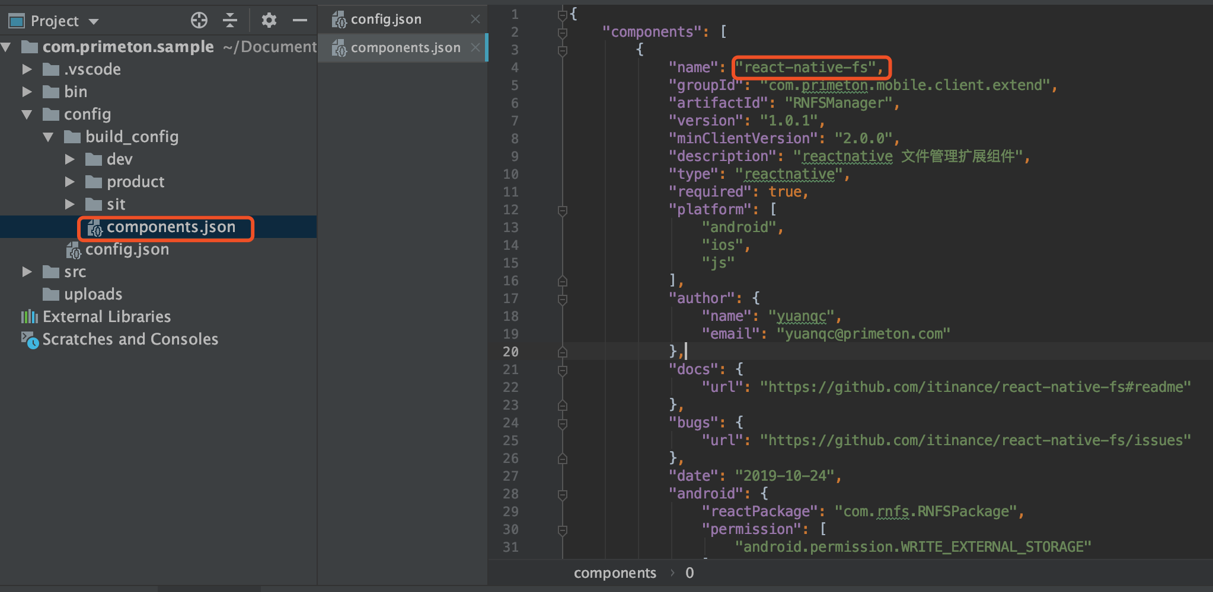Toggle code fold at the author line

click(x=563, y=299)
